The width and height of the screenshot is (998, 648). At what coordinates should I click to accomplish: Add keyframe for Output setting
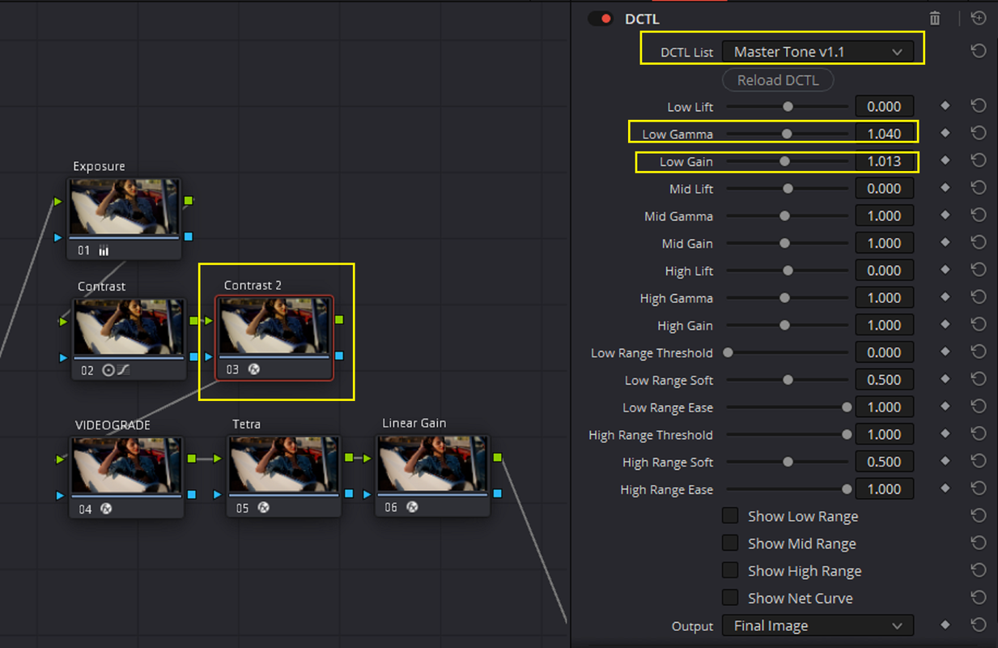click(x=945, y=625)
